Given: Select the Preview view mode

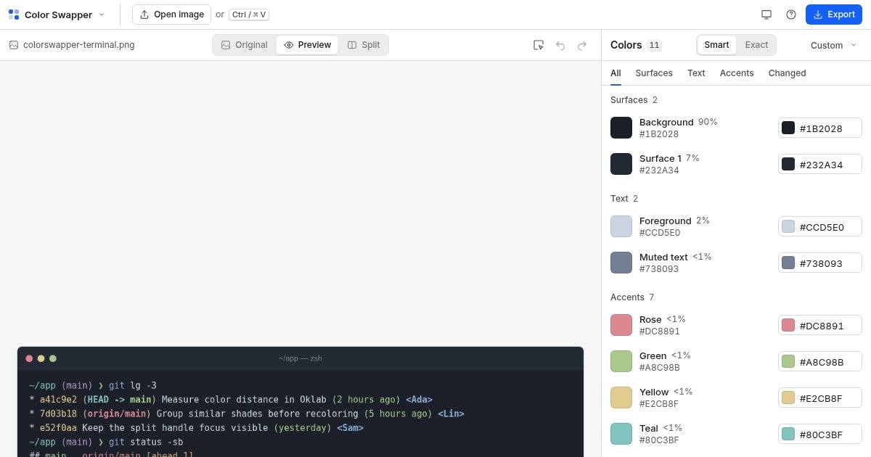Looking at the screenshot, I should click(308, 45).
